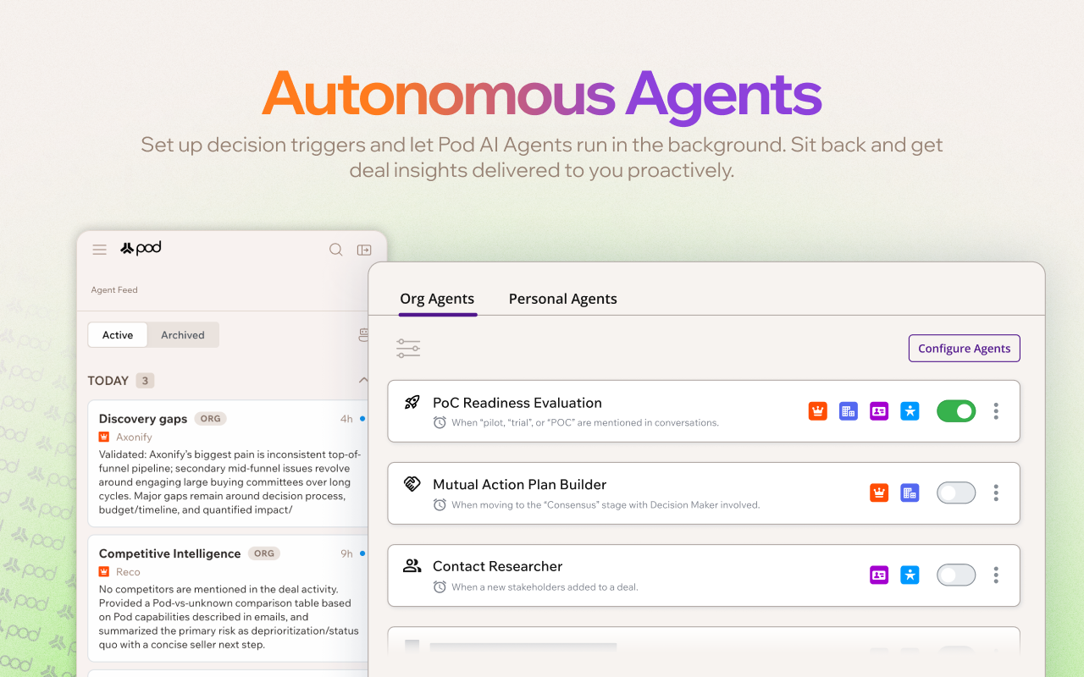Open the Discovery gaps feed card
This screenshot has height=677, width=1084.
229,464
